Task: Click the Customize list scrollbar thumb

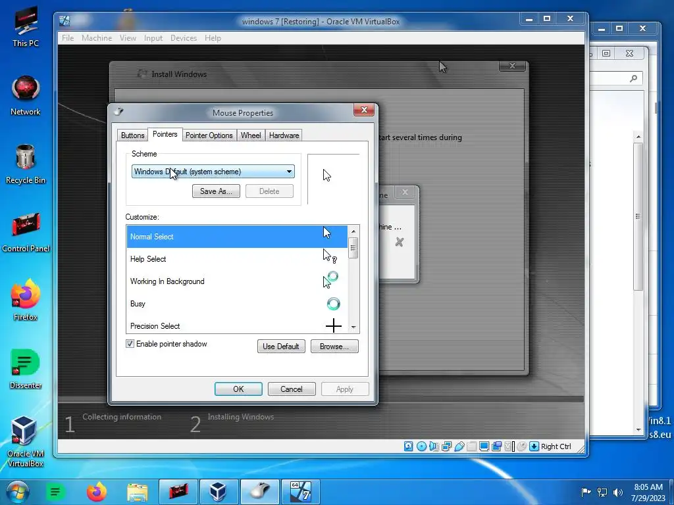Action: pos(353,248)
